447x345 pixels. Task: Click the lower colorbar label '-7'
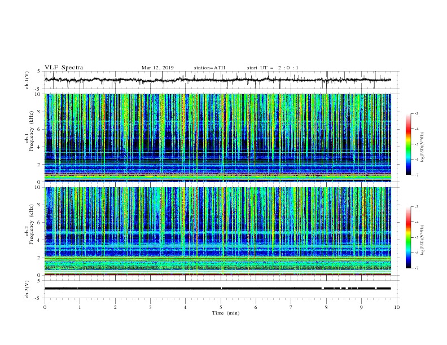pyautogui.click(x=416, y=268)
